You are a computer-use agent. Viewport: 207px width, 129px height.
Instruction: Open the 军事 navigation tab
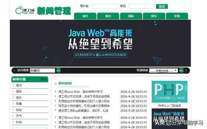(x=177, y=16)
